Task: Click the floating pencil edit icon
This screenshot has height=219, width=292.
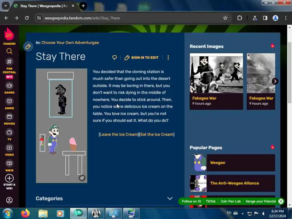Action: tap(28, 46)
